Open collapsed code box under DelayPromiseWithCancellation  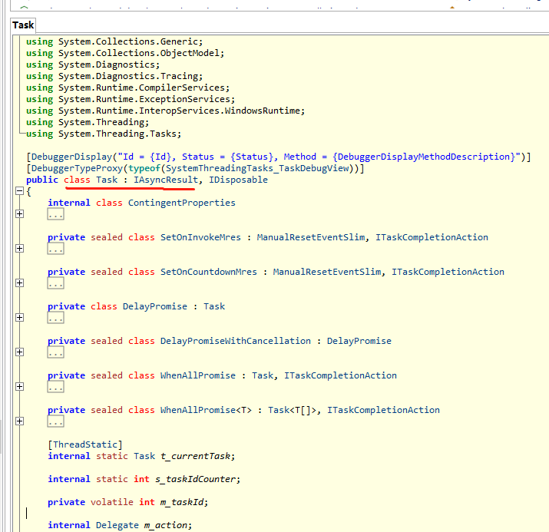click(x=56, y=352)
